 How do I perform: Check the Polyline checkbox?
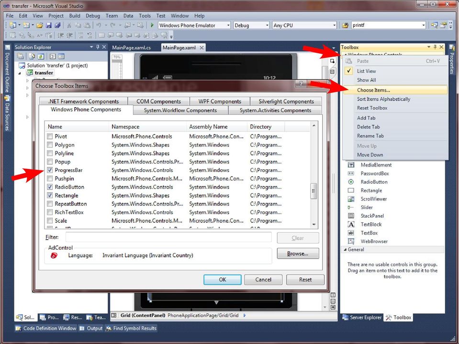click(x=50, y=153)
